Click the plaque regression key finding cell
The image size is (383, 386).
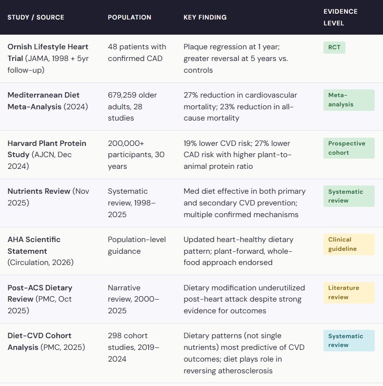coord(236,59)
